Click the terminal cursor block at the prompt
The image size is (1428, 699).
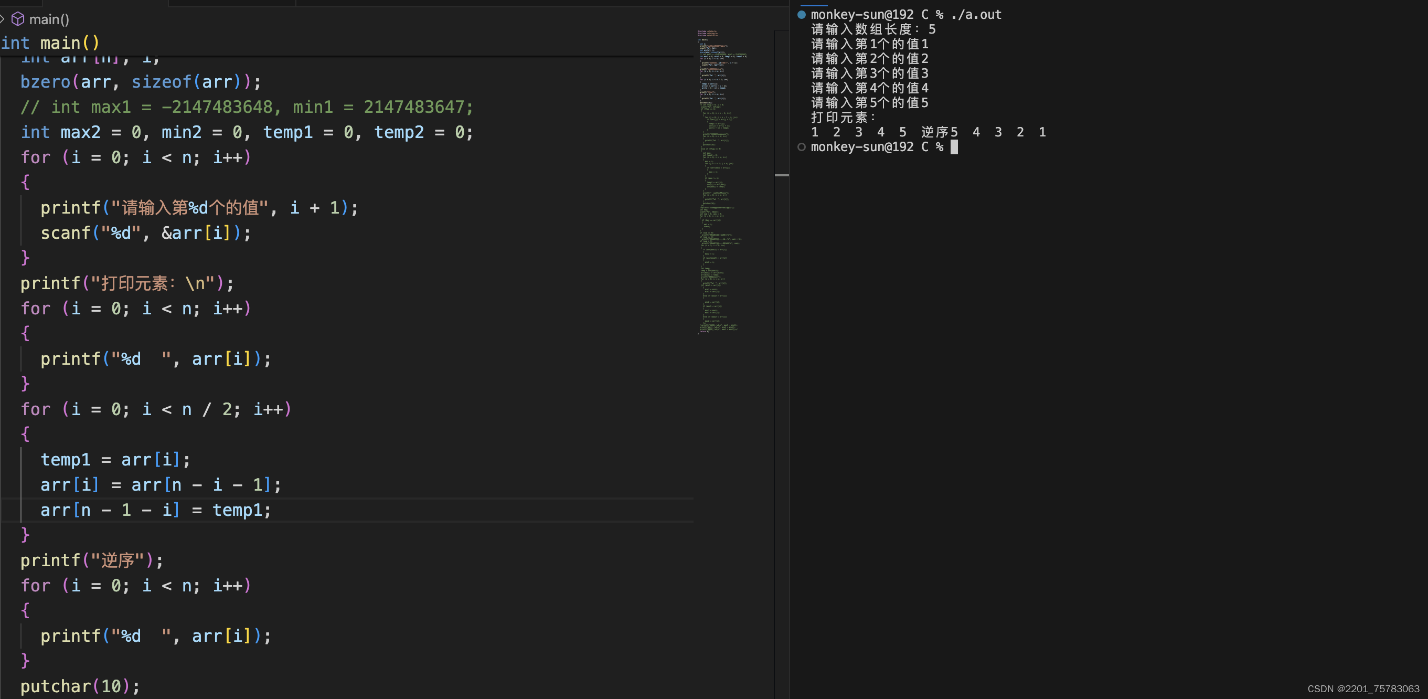[x=954, y=147]
